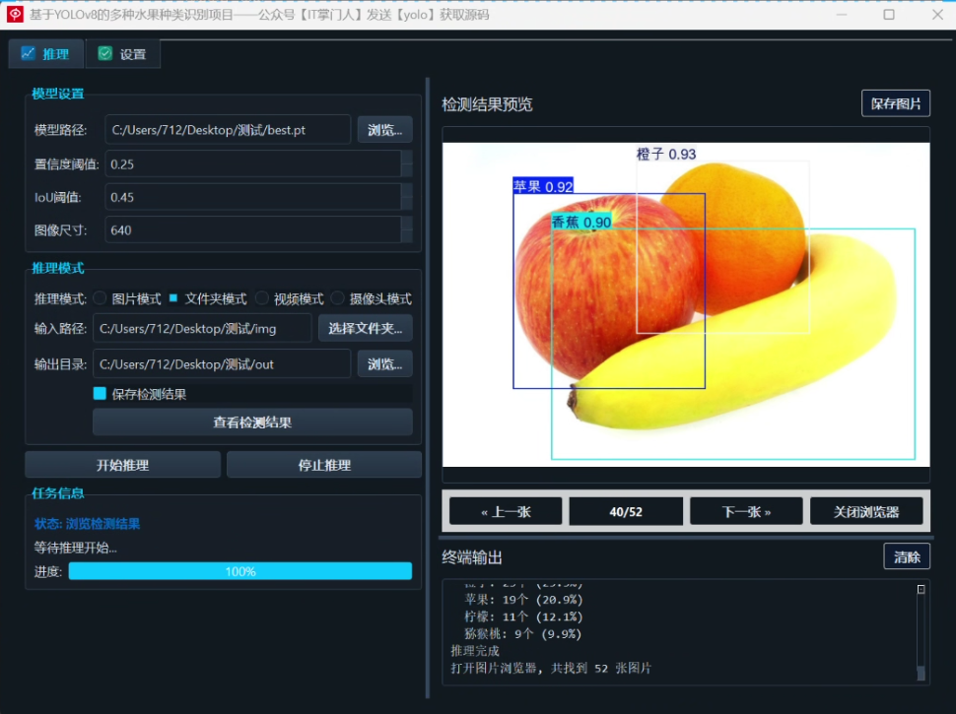Screen dimensions: 956x714
Task: Click the 图像尺寸 value field 640
Action: (x=252, y=229)
